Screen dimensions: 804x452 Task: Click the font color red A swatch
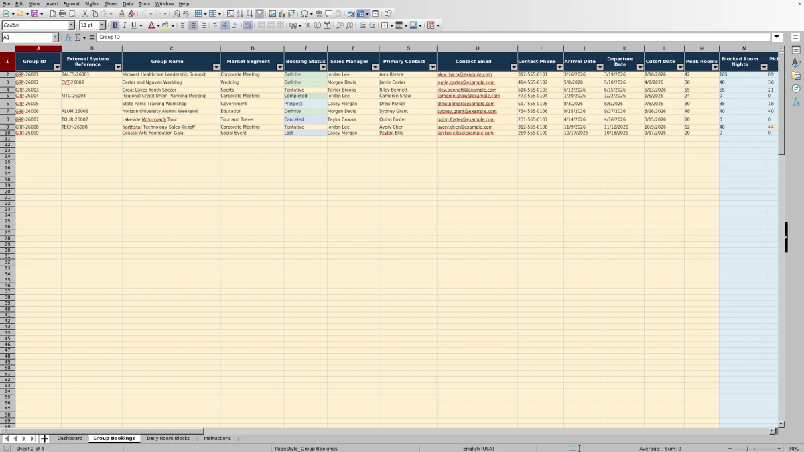click(x=151, y=25)
